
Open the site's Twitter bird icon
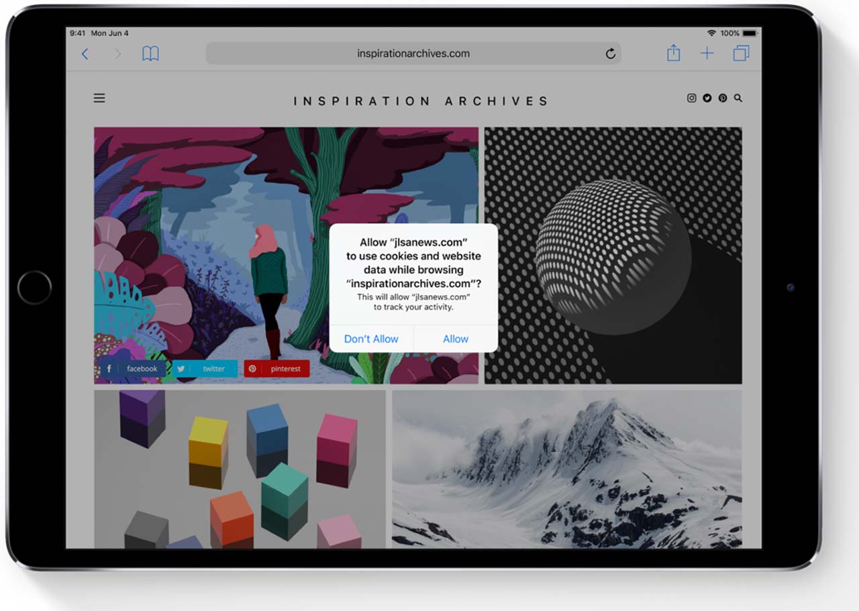click(707, 98)
